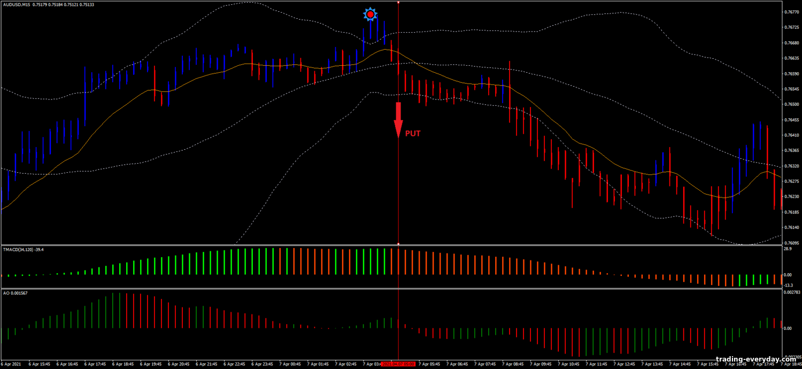Click the divider between price chart and TMACD
This screenshot has height=369, width=802.
(390, 245)
